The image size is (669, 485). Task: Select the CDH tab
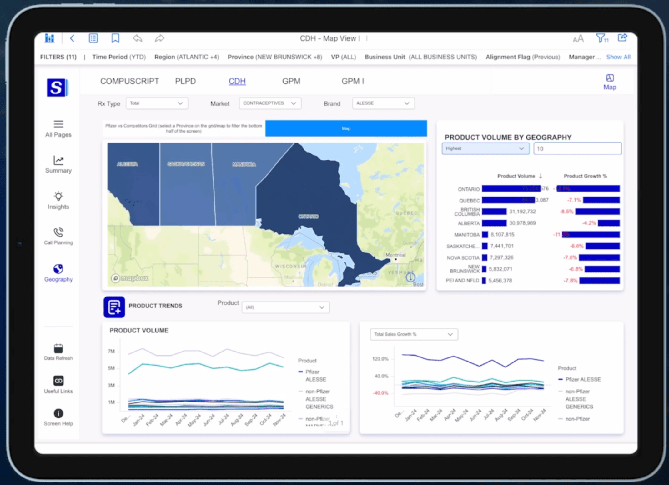tap(237, 81)
